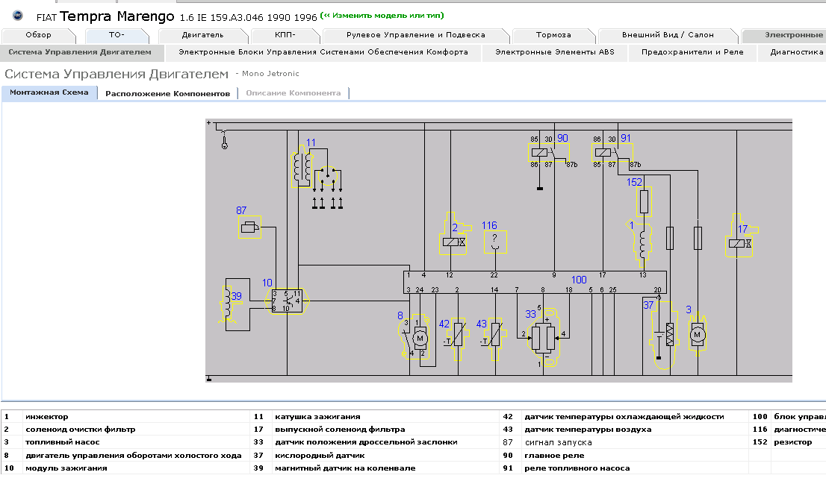
Task: Click starter signal component 87 symbol
Action: pyautogui.click(x=249, y=227)
